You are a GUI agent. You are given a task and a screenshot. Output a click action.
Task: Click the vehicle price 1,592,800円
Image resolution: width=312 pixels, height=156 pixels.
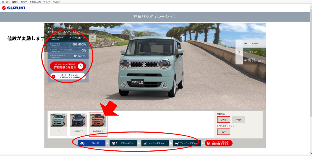click(x=78, y=44)
